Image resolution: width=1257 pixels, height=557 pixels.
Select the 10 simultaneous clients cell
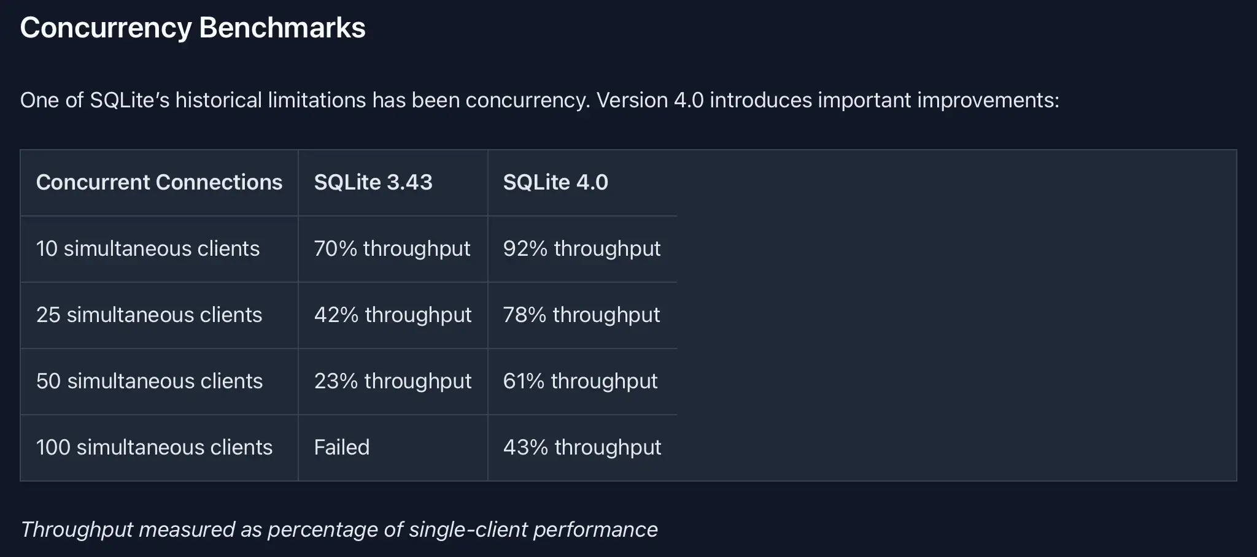[159, 249]
